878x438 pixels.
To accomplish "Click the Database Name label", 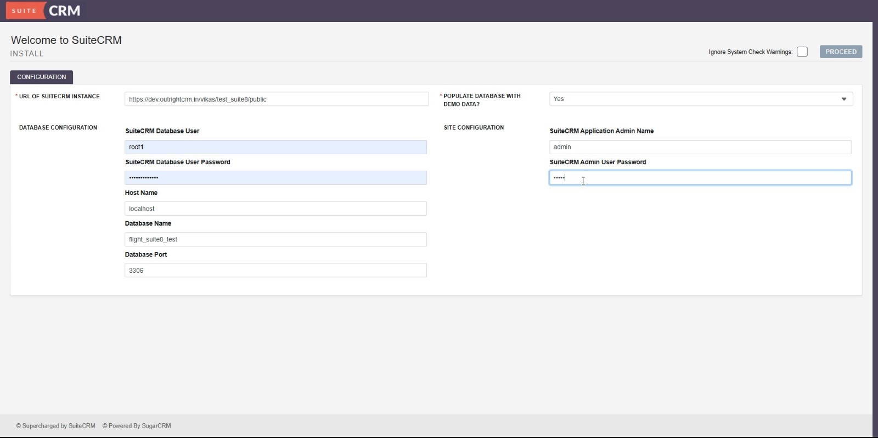I will pos(148,223).
